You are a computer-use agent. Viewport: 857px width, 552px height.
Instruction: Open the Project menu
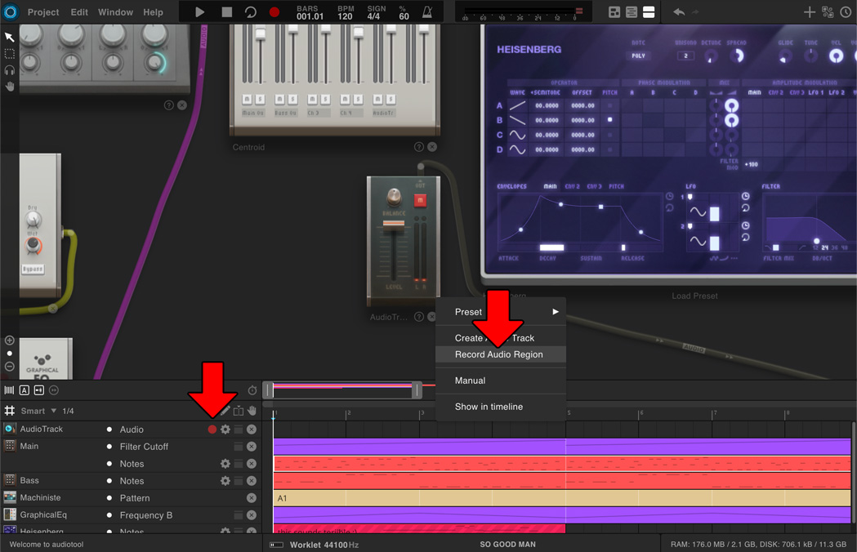(42, 11)
